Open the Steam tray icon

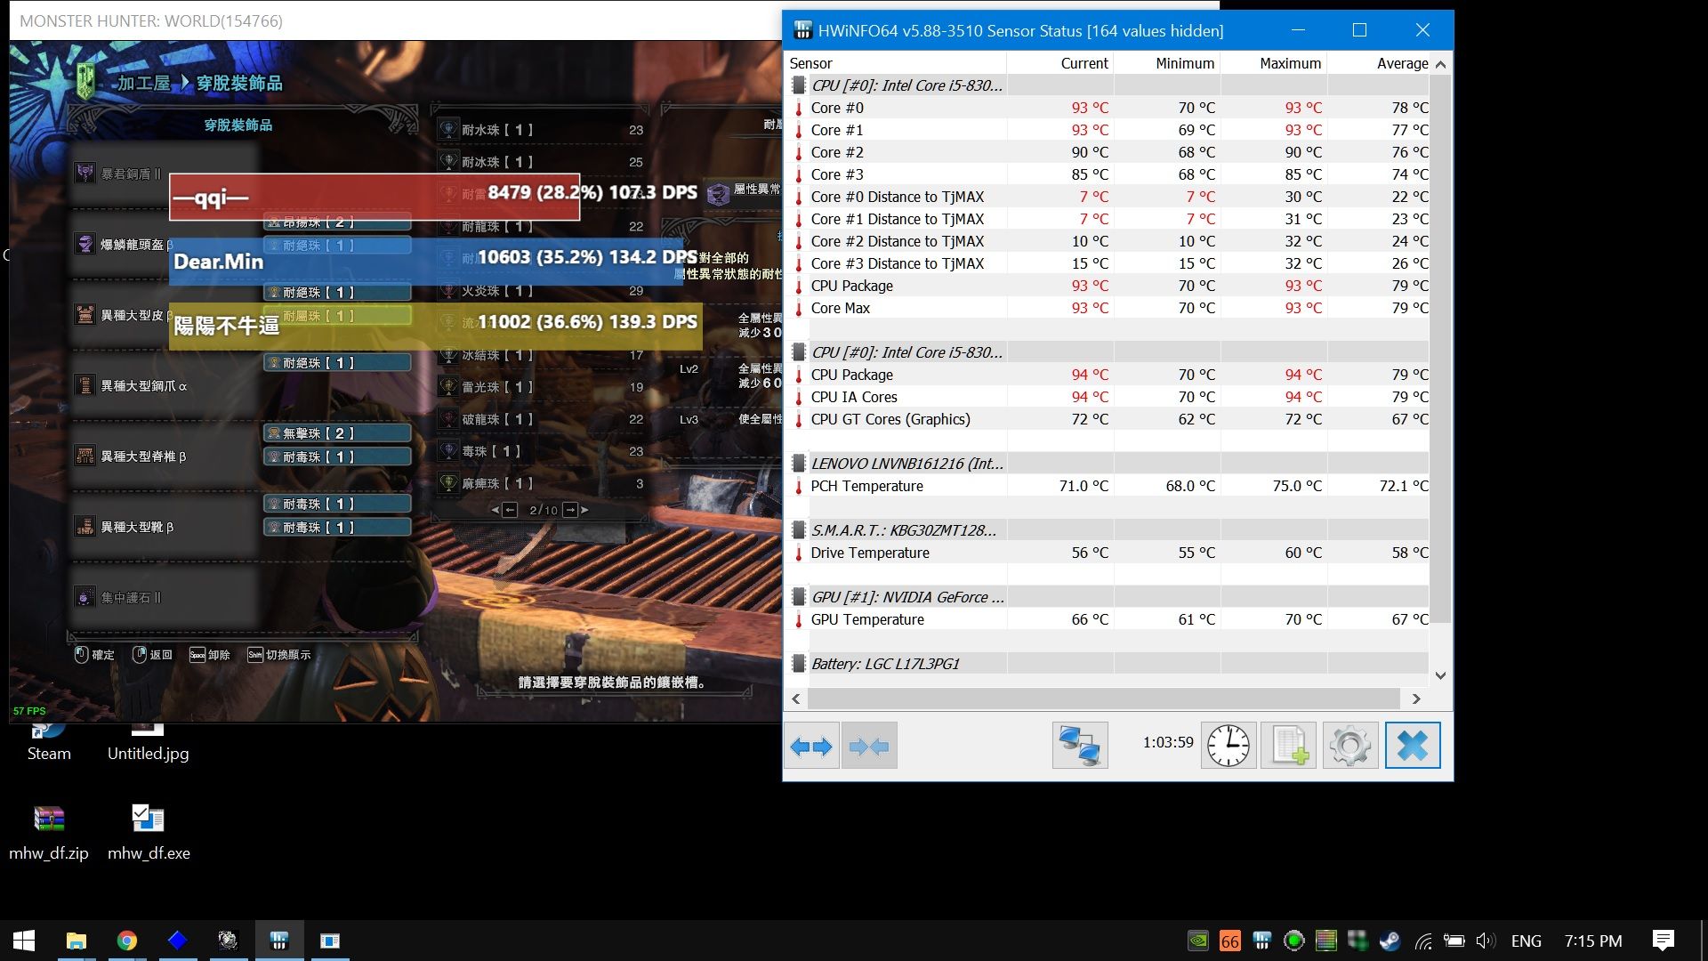tap(1390, 941)
